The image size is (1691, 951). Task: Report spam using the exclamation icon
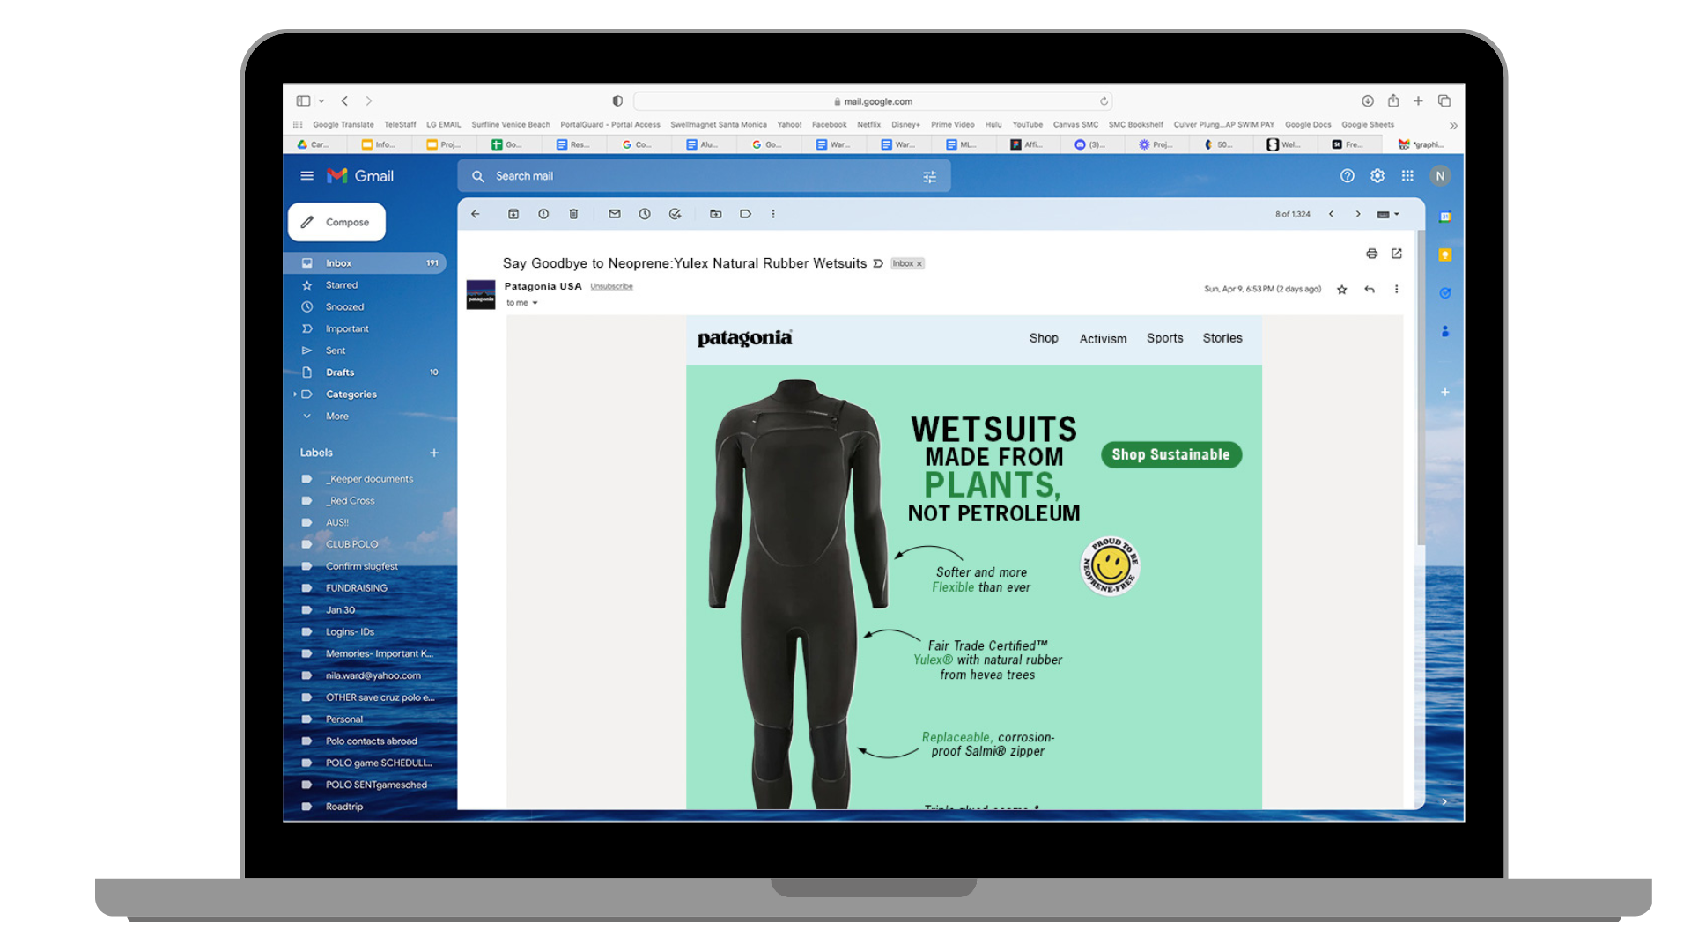coord(543,214)
